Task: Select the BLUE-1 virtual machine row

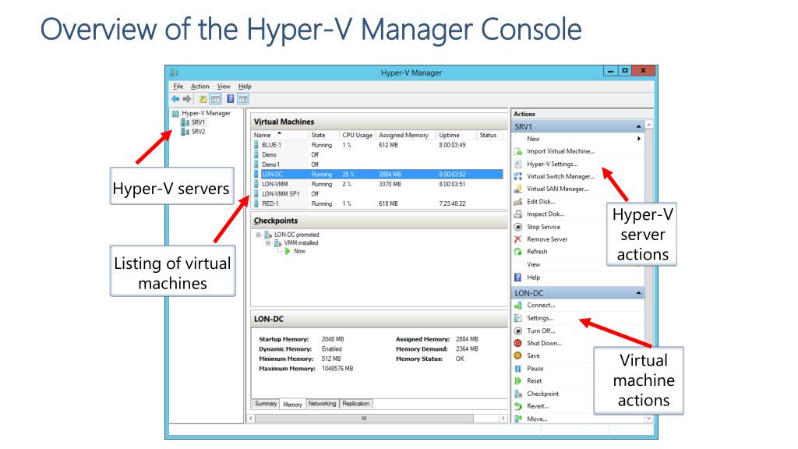Action: point(379,145)
